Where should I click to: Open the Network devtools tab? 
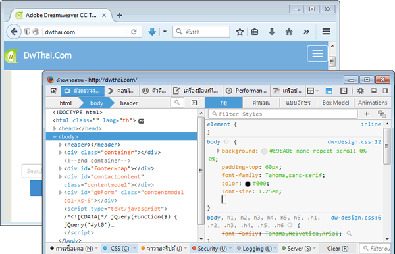[x=287, y=91]
